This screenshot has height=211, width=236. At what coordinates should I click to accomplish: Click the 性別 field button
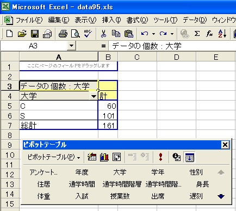(196, 172)
